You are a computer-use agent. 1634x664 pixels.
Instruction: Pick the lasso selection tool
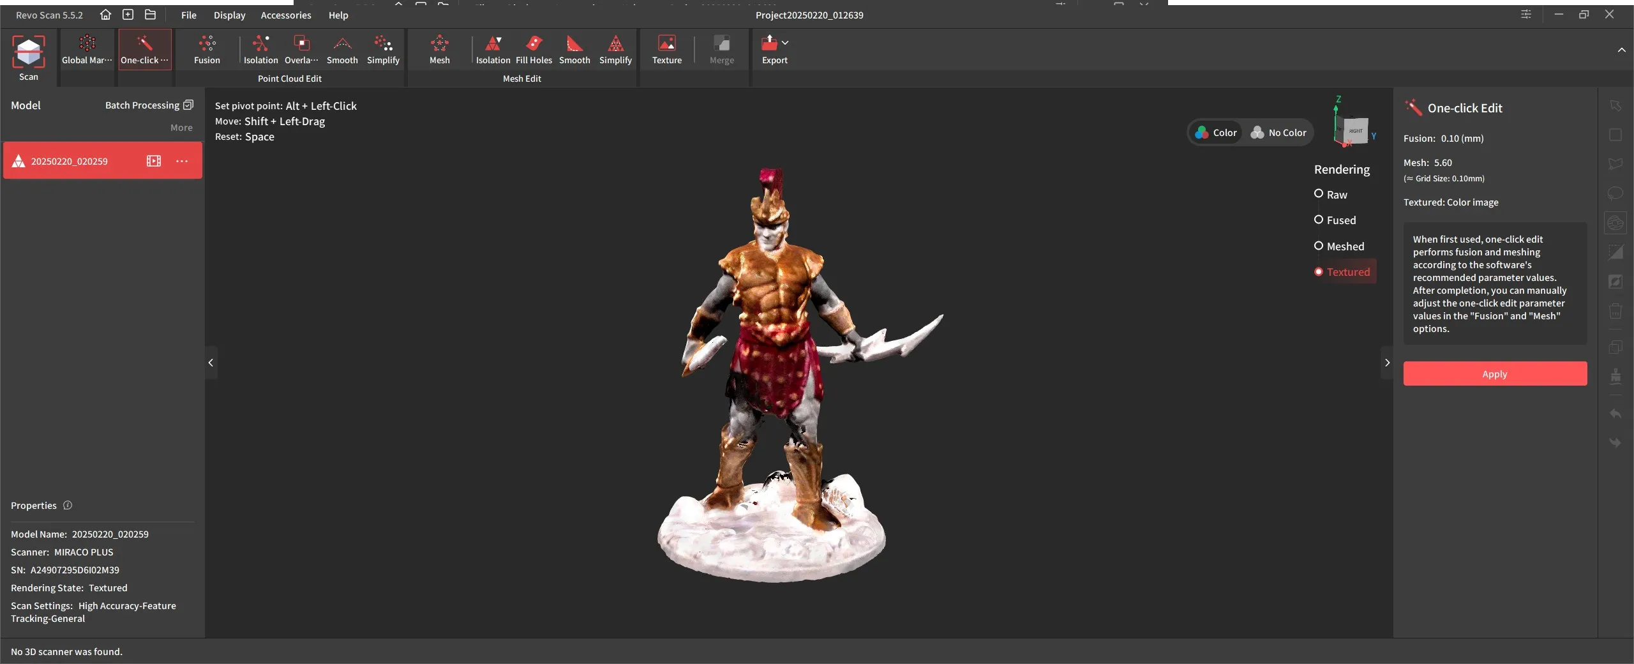point(1615,193)
